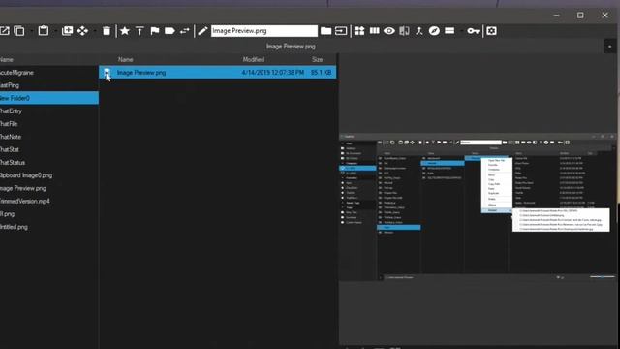Click the Label tag icon

170,31
